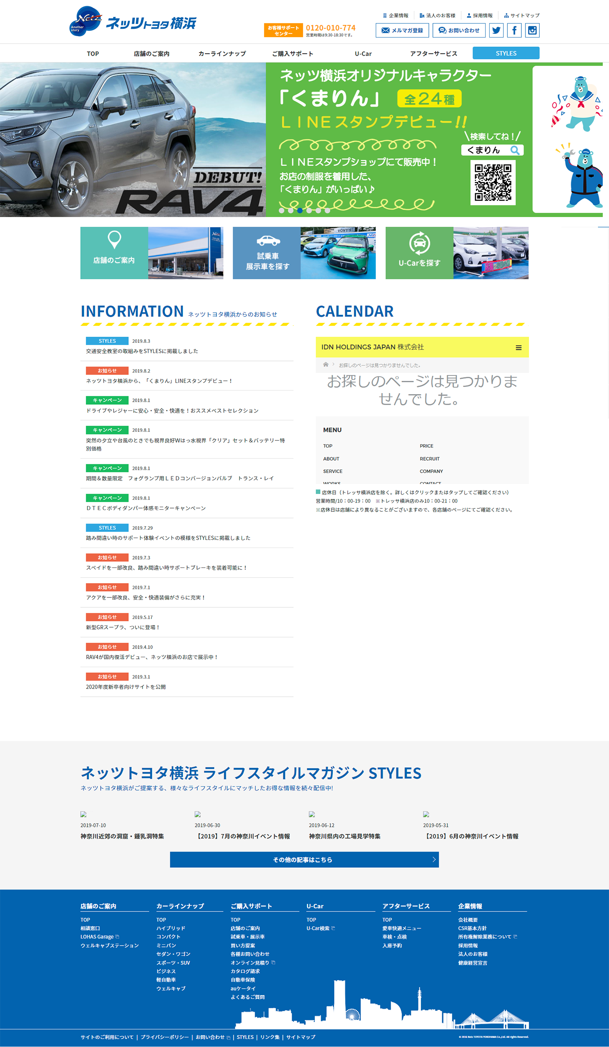Open the Instagram icon link
Image resolution: width=609 pixels, height=1047 pixels.
click(x=532, y=30)
